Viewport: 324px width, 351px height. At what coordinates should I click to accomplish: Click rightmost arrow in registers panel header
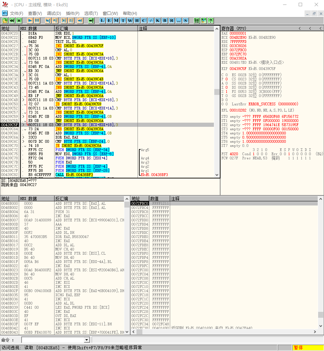pyautogui.click(x=320, y=28)
